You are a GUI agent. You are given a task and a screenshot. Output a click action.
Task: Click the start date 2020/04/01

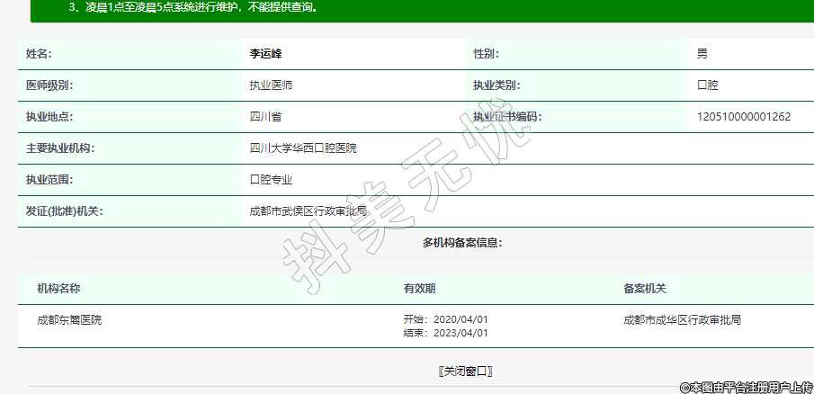tap(460, 319)
